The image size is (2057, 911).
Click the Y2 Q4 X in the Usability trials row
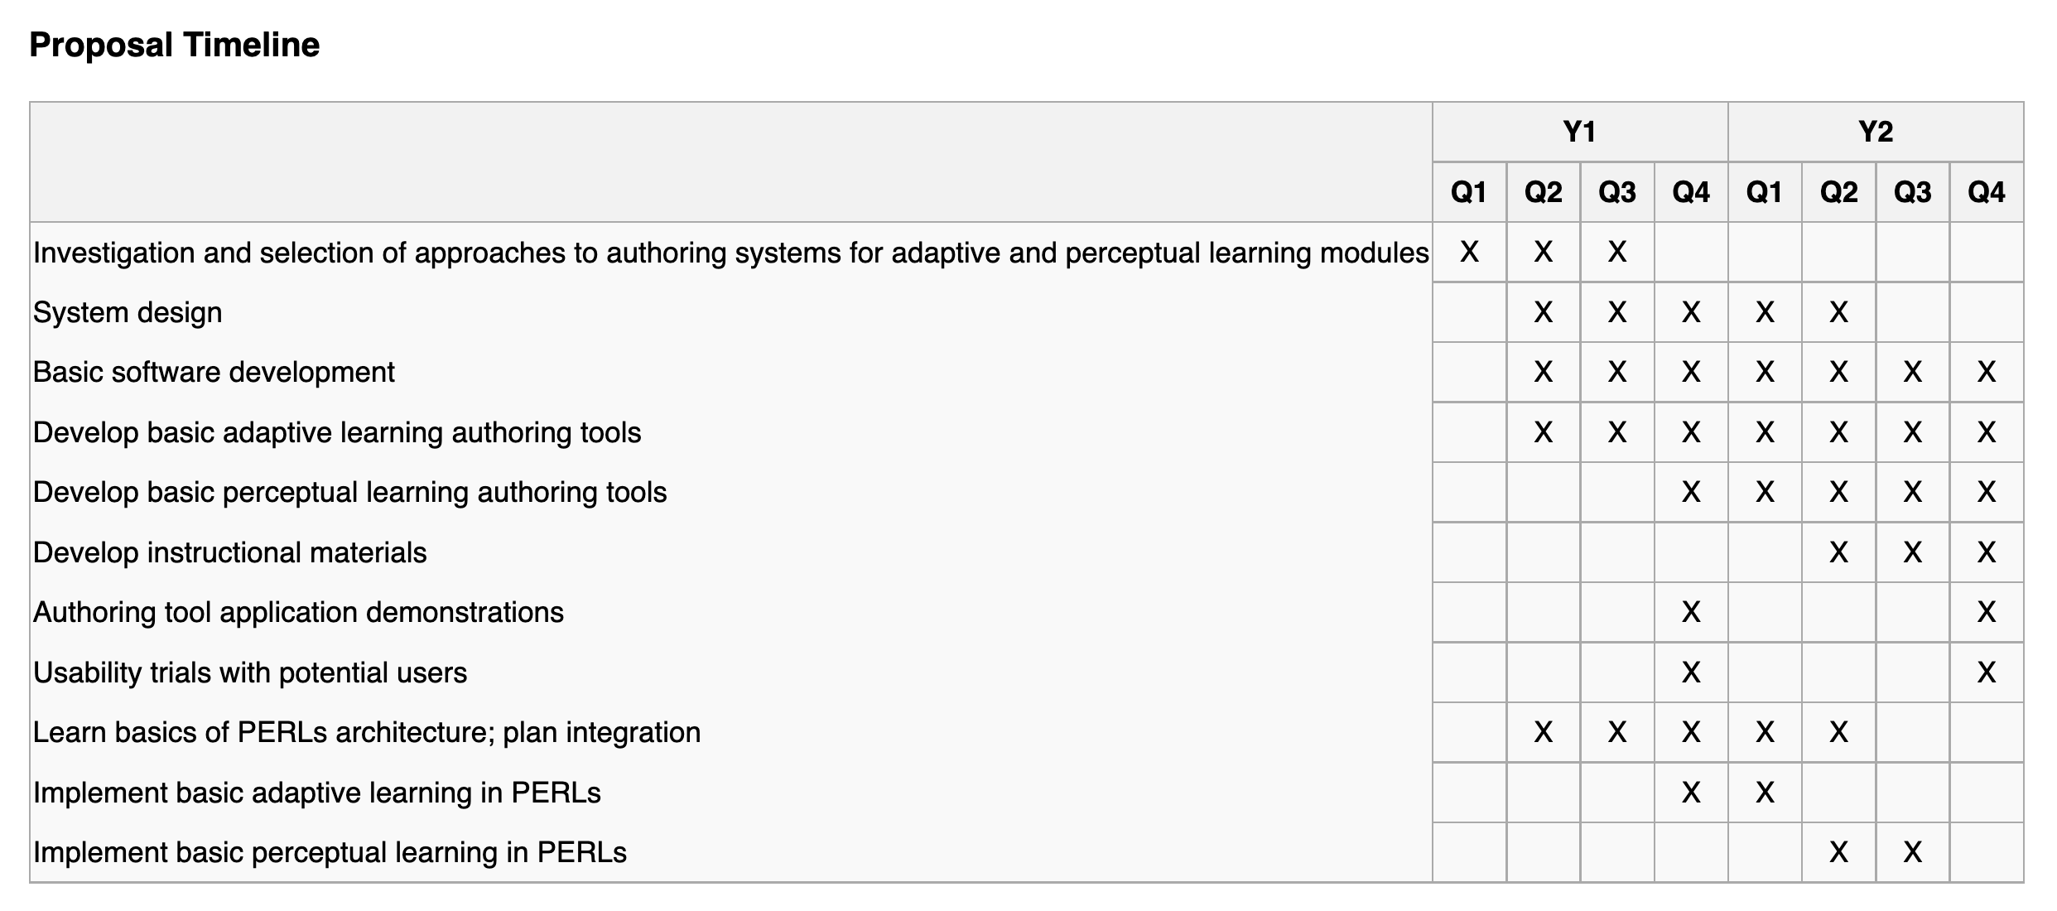click(1986, 672)
